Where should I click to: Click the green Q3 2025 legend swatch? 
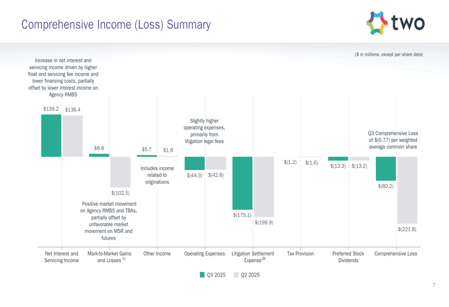coord(202,275)
